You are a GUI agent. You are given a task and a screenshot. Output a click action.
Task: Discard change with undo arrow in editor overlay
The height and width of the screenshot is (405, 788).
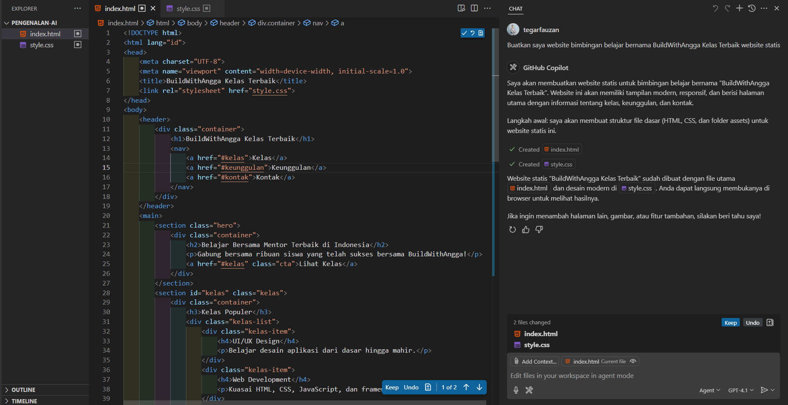click(x=472, y=33)
